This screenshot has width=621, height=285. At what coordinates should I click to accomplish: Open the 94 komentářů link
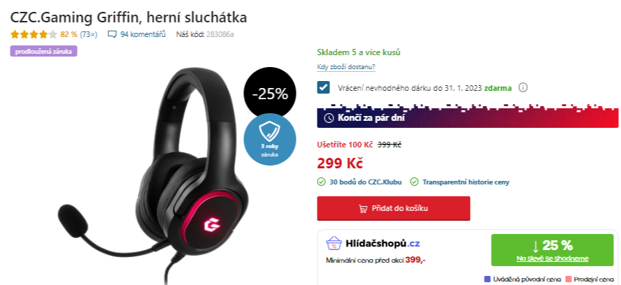(143, 34)
